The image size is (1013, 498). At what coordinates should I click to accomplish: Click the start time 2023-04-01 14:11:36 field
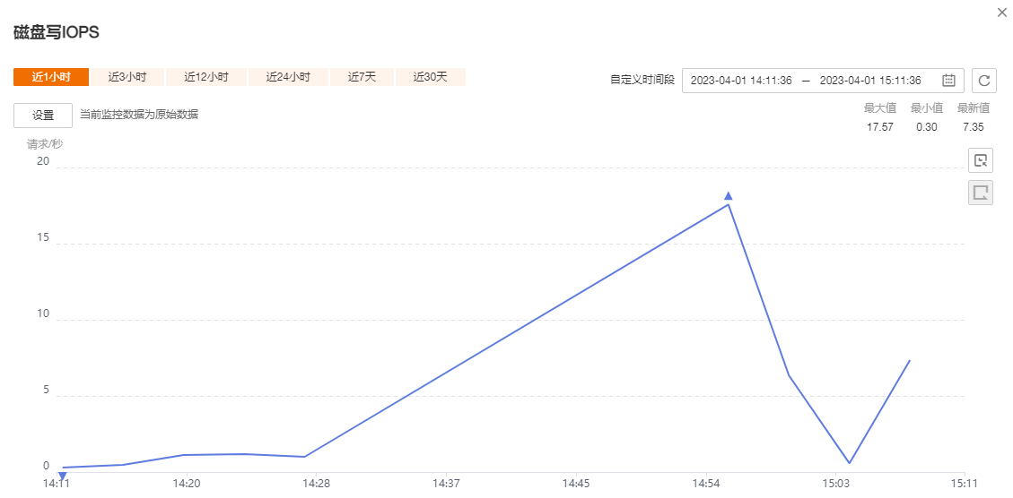(x=741, y=81)
